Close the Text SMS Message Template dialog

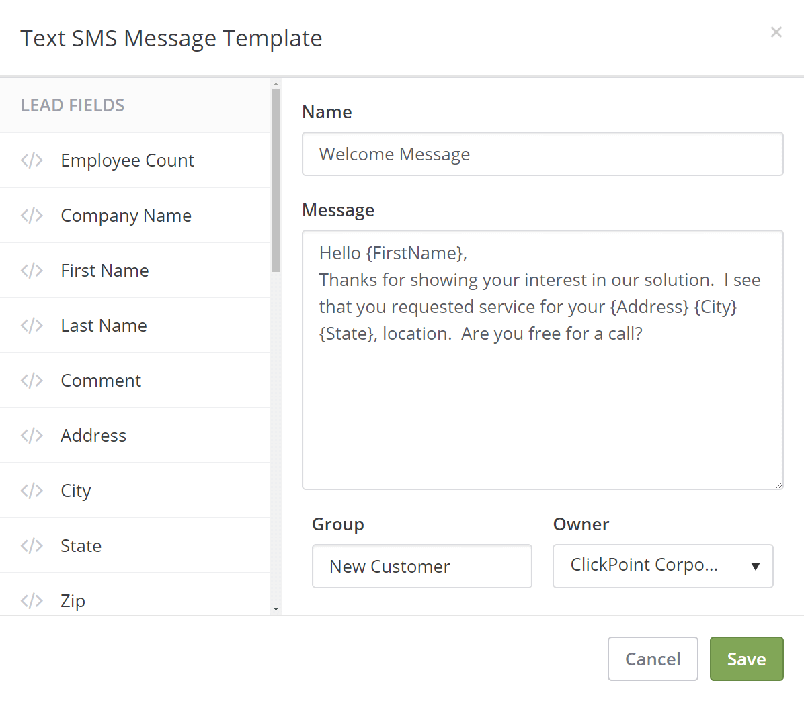coord(776,32)
